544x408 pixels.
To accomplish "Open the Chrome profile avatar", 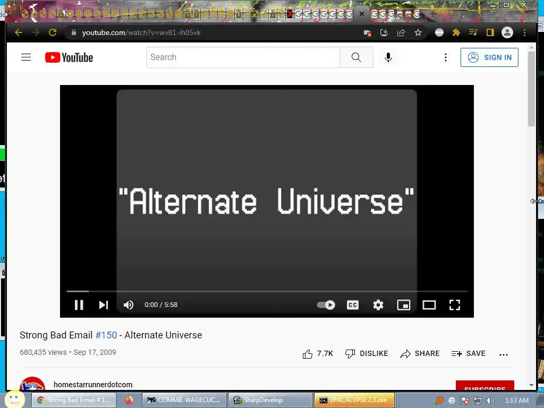I will 507,32.
